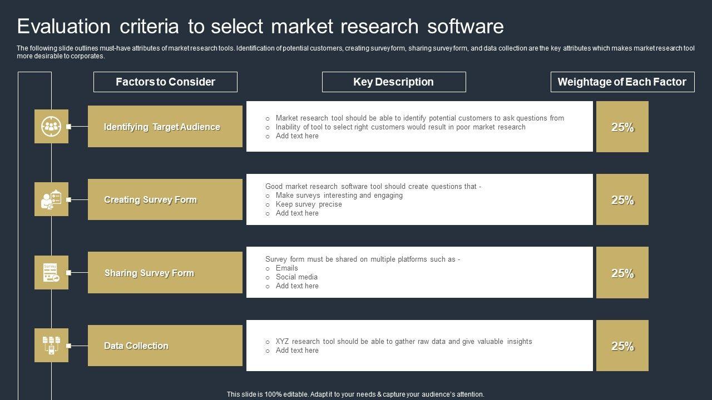Screen dimensions: 712x400
Task: Click the slide title about evaluation criteria
Action: click(x=260, y=27)
